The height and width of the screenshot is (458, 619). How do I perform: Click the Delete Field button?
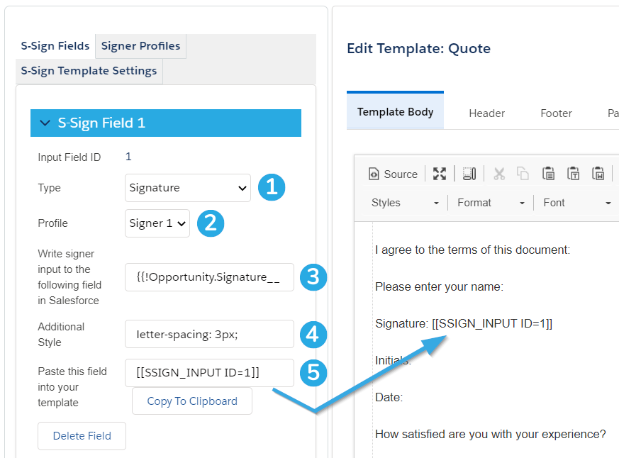point(82,436)
